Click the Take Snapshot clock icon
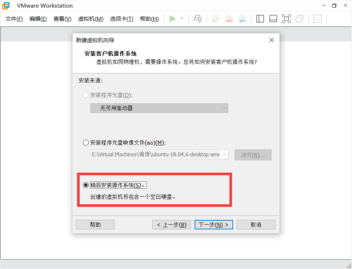Viewport: 352px width, 269px height. (x=216, y=19)
